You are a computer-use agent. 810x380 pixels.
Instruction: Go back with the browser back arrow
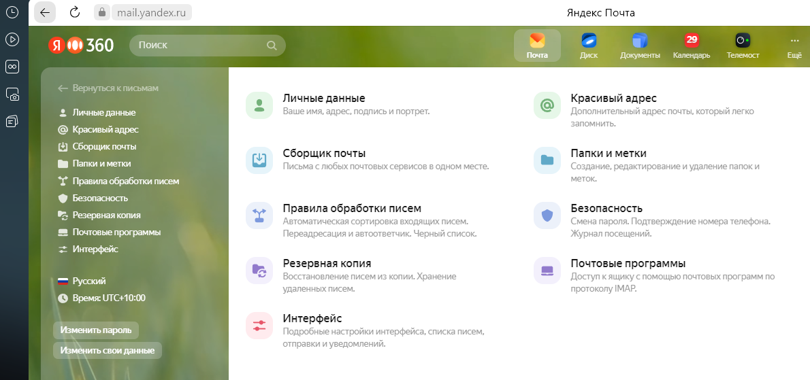(45, 12)
